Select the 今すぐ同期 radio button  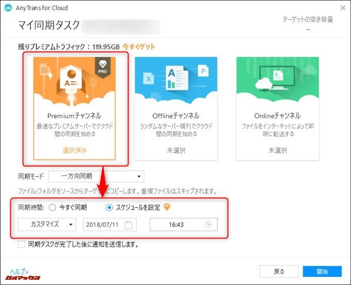point(52,208)
